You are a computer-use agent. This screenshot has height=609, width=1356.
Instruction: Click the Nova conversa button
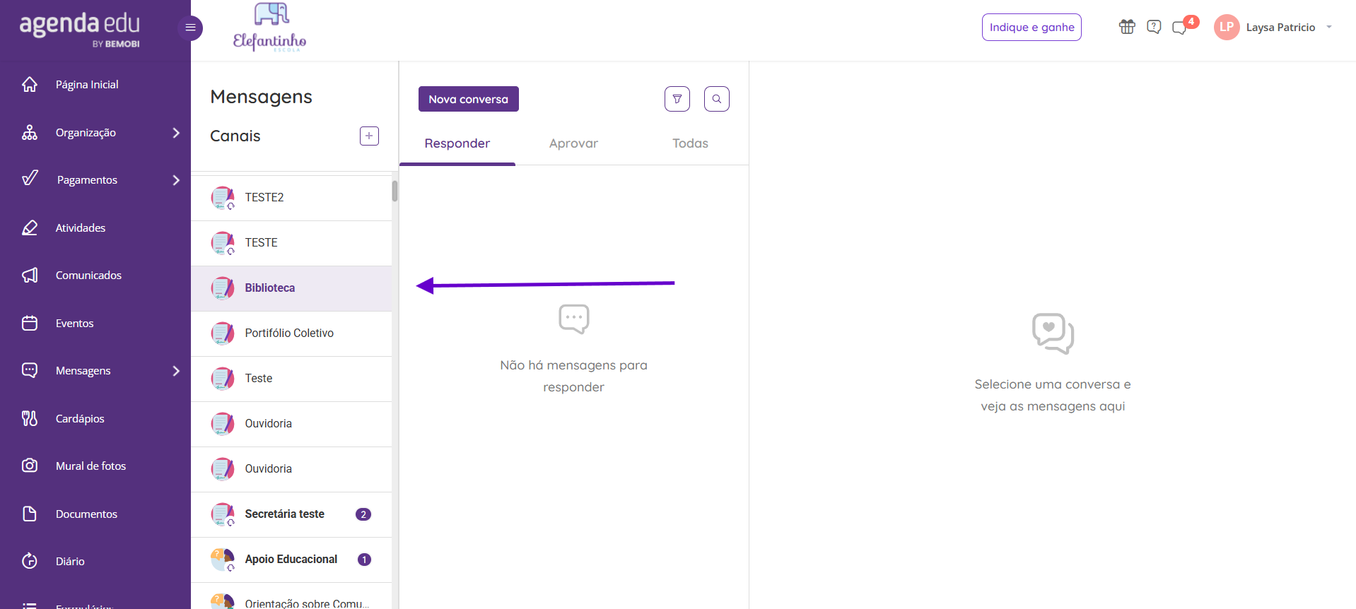click(469, 99)
